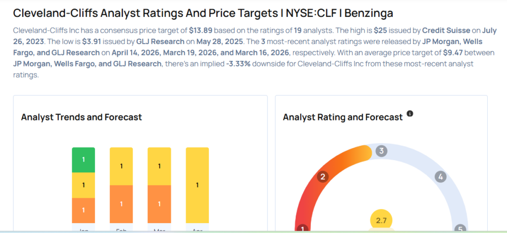Click the orange segment of March bar
The width and height of the screenshot is (507, 233).
159,204
